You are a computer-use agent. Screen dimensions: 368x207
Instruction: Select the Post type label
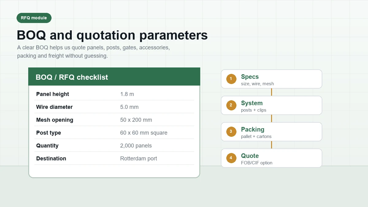pyautogui.click(x=48, y=133)
